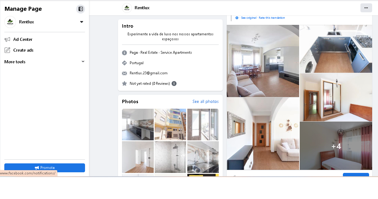Open the living room post photo
The height and width of the screenshot is (199, 378).
tap(263, 61)
